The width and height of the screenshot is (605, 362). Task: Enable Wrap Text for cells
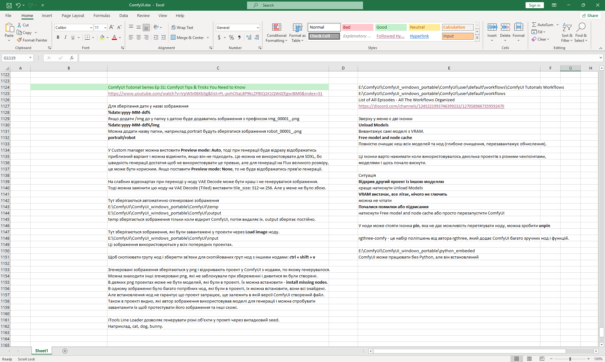coord(182,28)
